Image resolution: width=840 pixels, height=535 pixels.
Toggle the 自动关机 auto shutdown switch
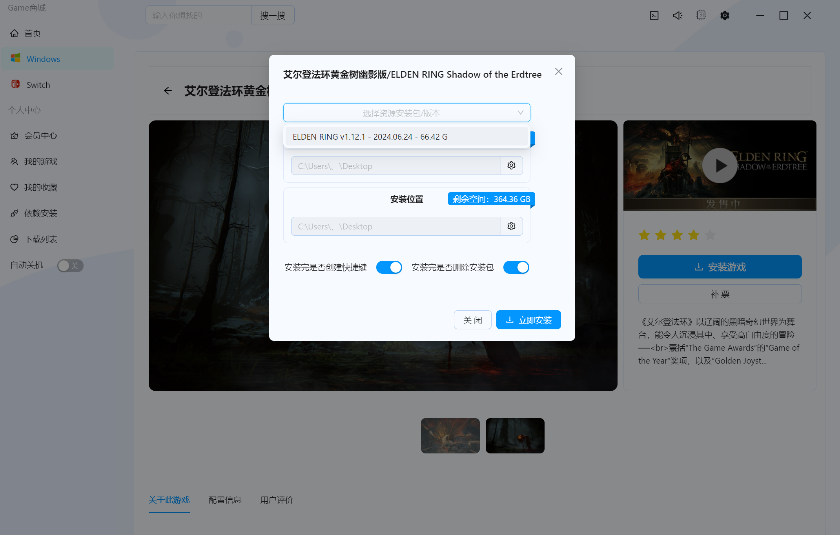pyautogui.click(x=70, y=266)
